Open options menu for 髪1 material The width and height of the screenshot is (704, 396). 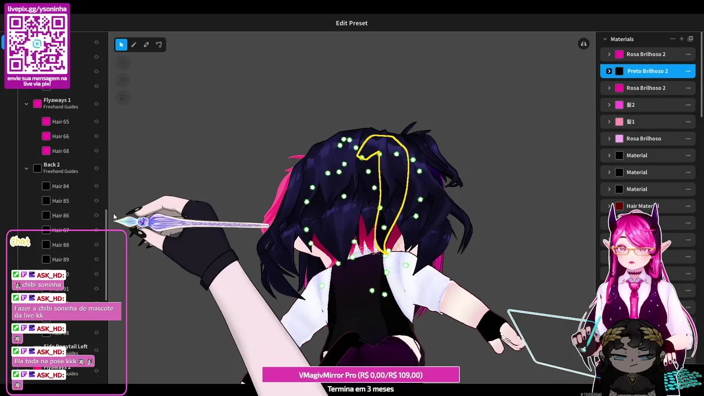coord(688,122)
